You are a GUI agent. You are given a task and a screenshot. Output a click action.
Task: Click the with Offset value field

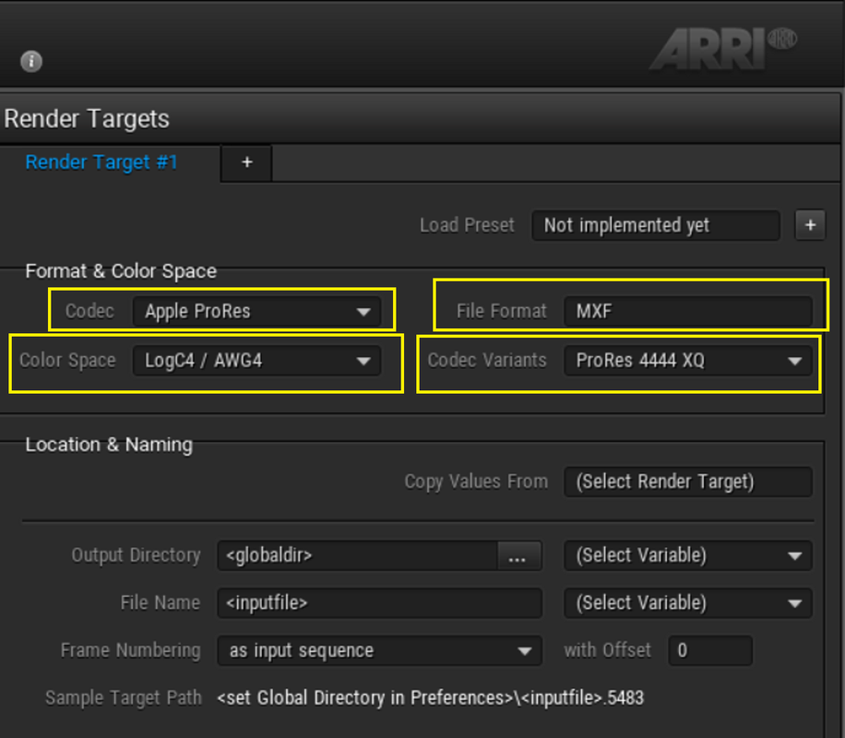coord(710,650)
